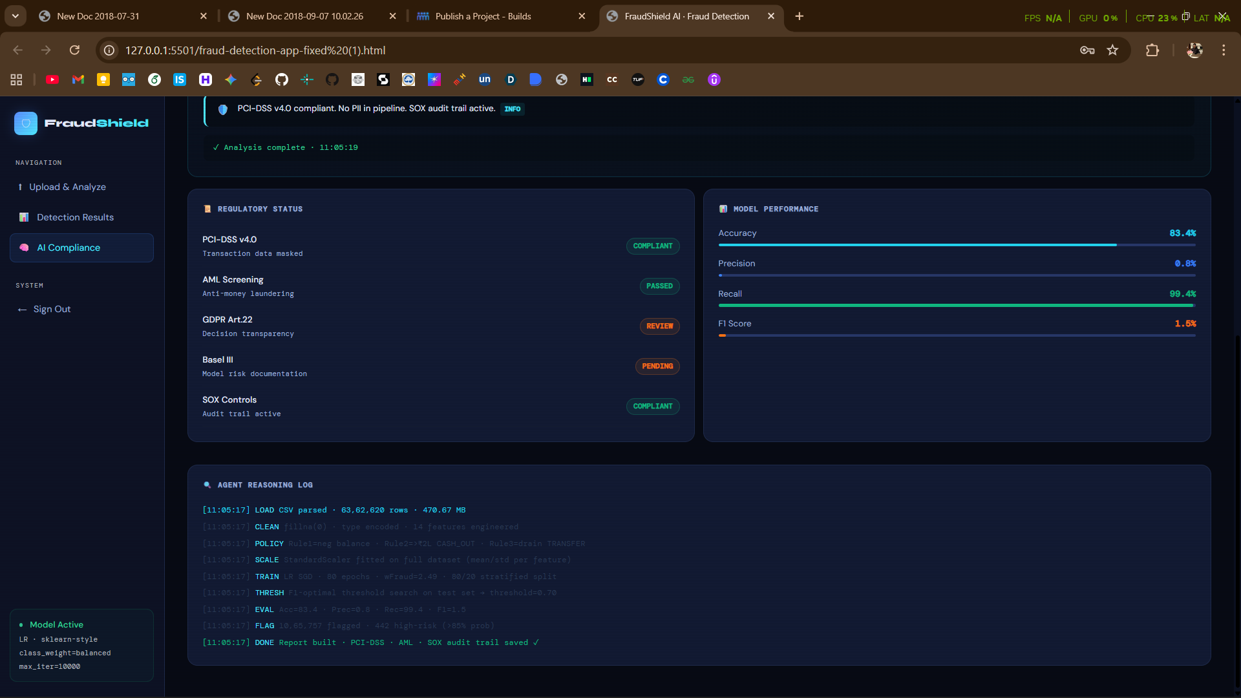Open the first GitHub bookmark icon
This screenshot has width=1241, height=698.
(x=282, y=79)
